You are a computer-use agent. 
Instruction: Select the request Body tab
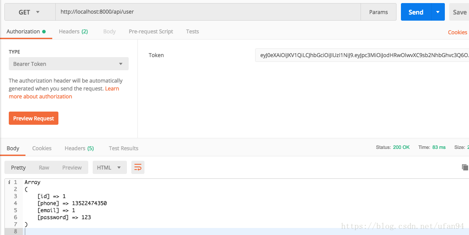tap(109, 32)
